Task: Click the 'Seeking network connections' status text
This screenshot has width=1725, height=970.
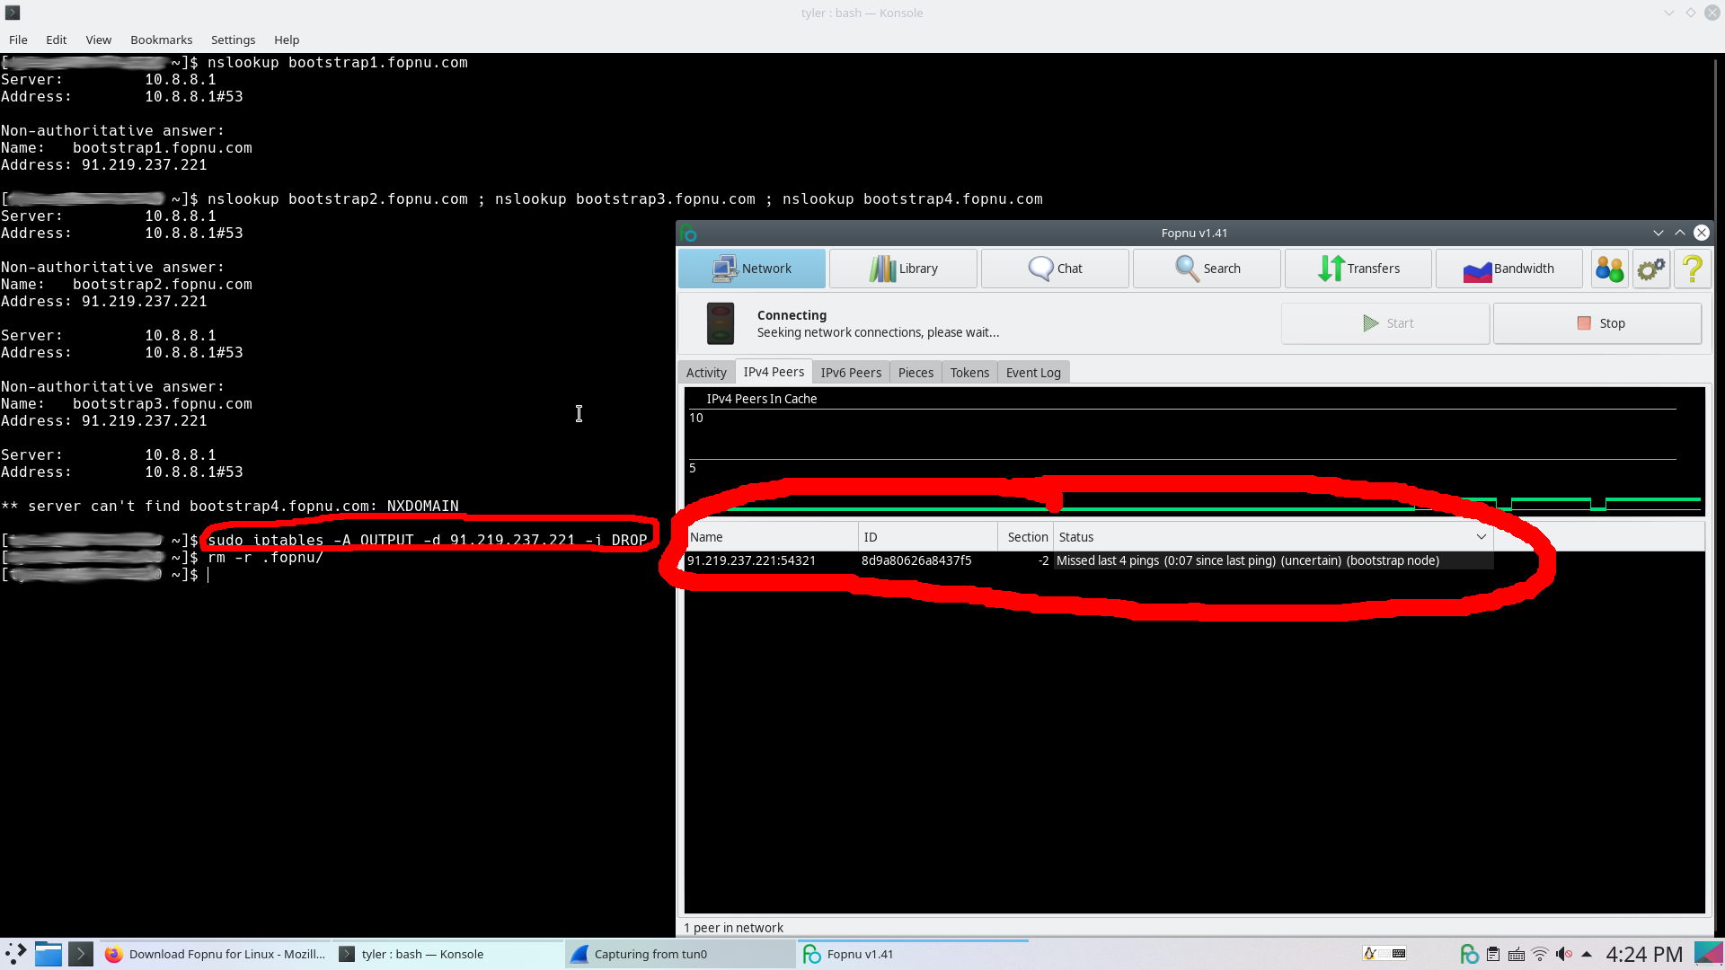Action: 878,332
